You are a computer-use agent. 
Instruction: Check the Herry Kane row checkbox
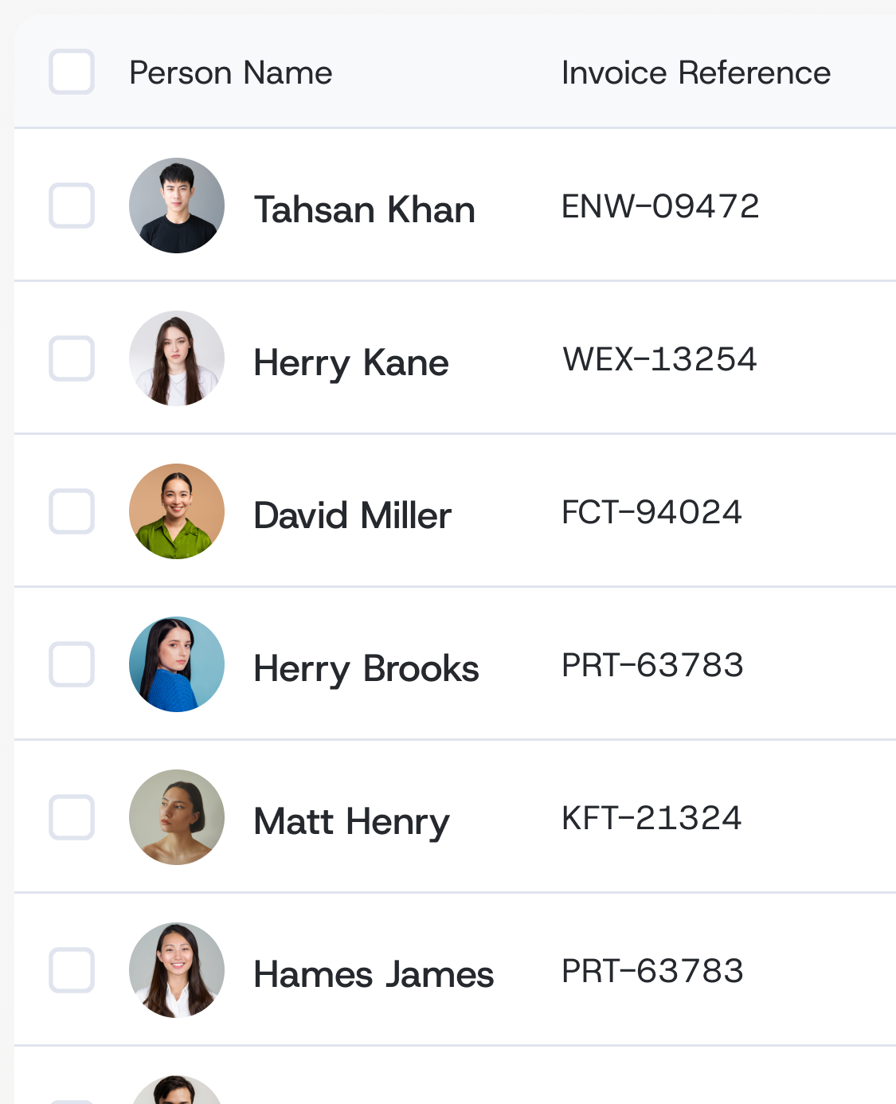pos(72,358)
